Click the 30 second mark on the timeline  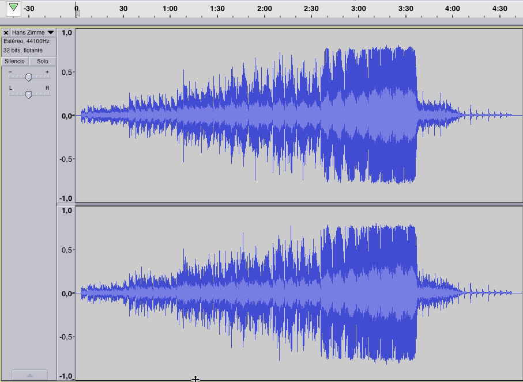tap(123, 9)
